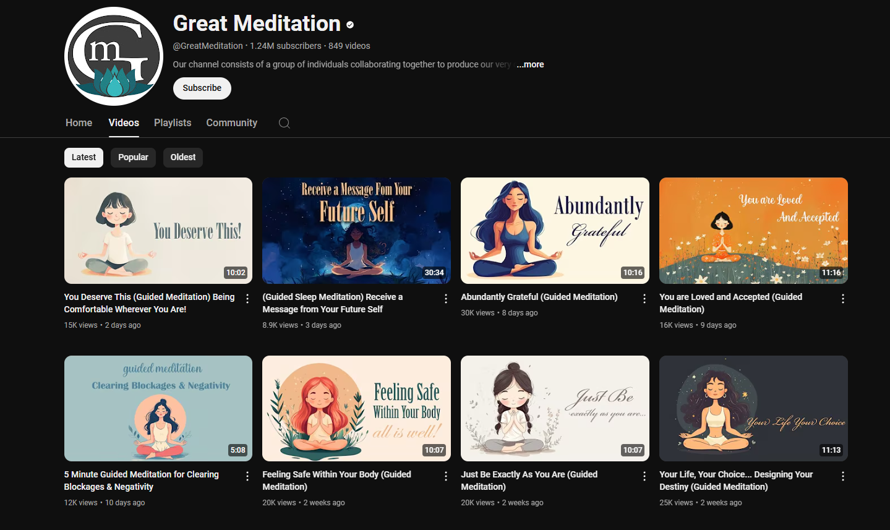Screen dimensions: 890x530
Task: Click the '1.24M subscribers' text
Action: point(286,46)
